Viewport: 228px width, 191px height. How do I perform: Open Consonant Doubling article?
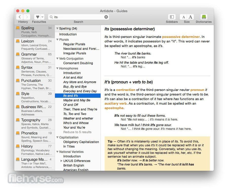78,63
